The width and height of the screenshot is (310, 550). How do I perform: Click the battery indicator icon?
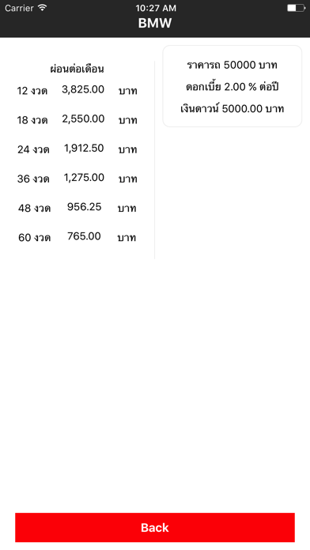(x=296, y=8)
